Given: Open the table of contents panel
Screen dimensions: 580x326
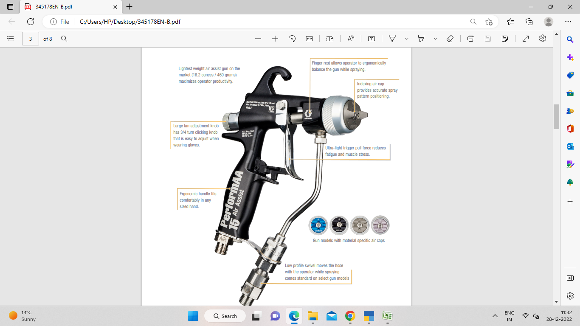Looking at the screenshot, I should [x=10, y=39].
